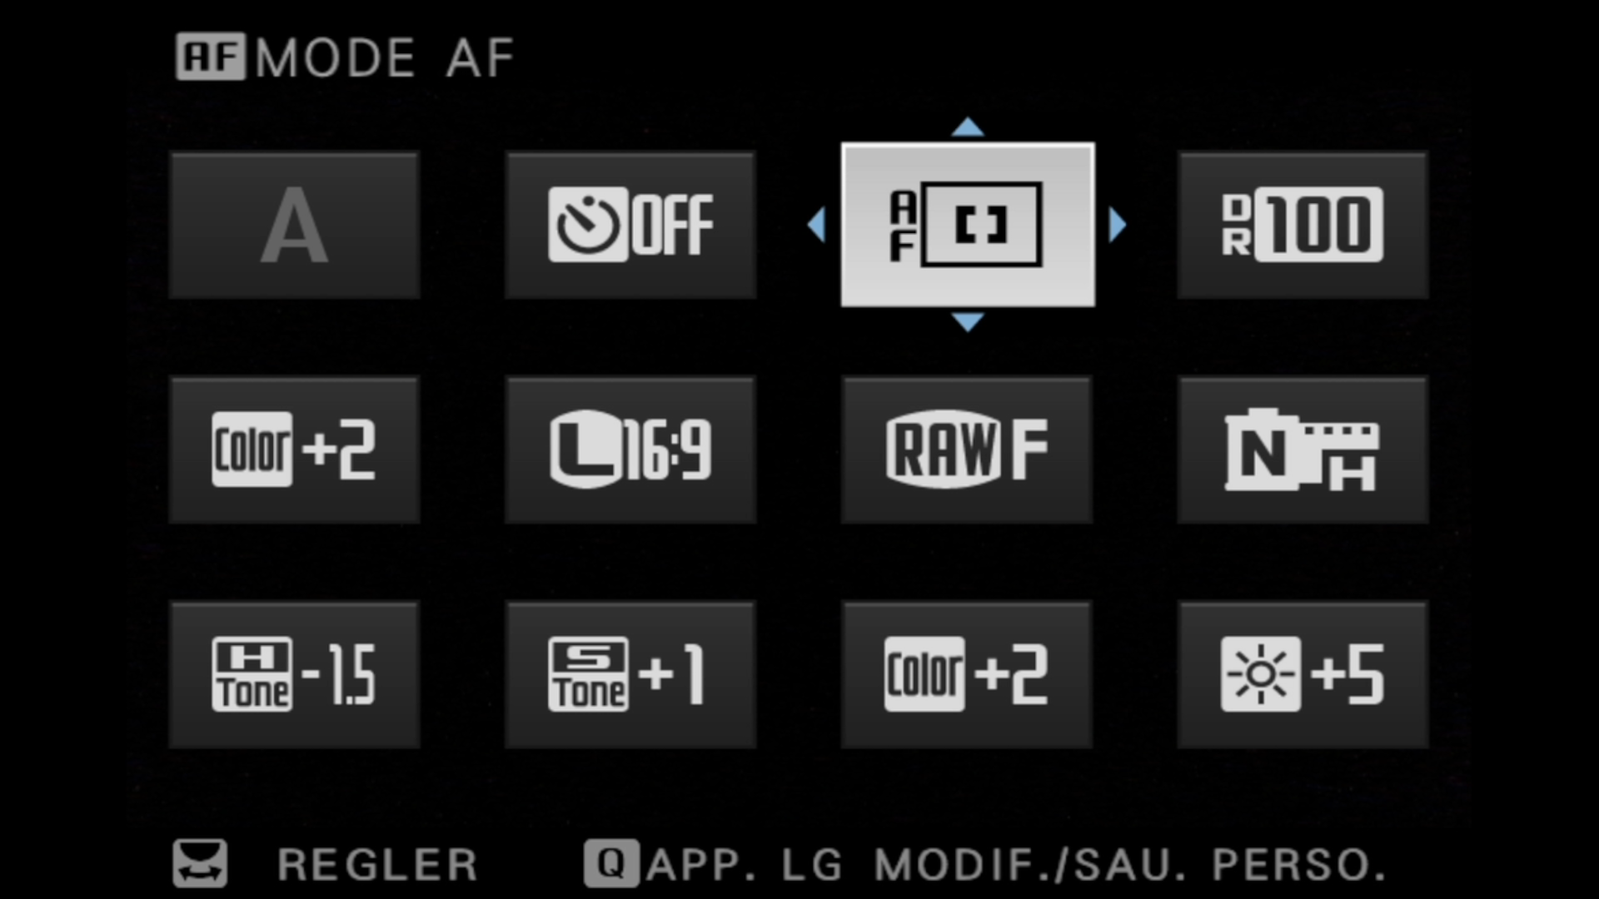Click the left arrow beside AF tile
Image resolution: width=1599 pixels, height=899 pixels.
pyautogui.click(x=817, y=225)
